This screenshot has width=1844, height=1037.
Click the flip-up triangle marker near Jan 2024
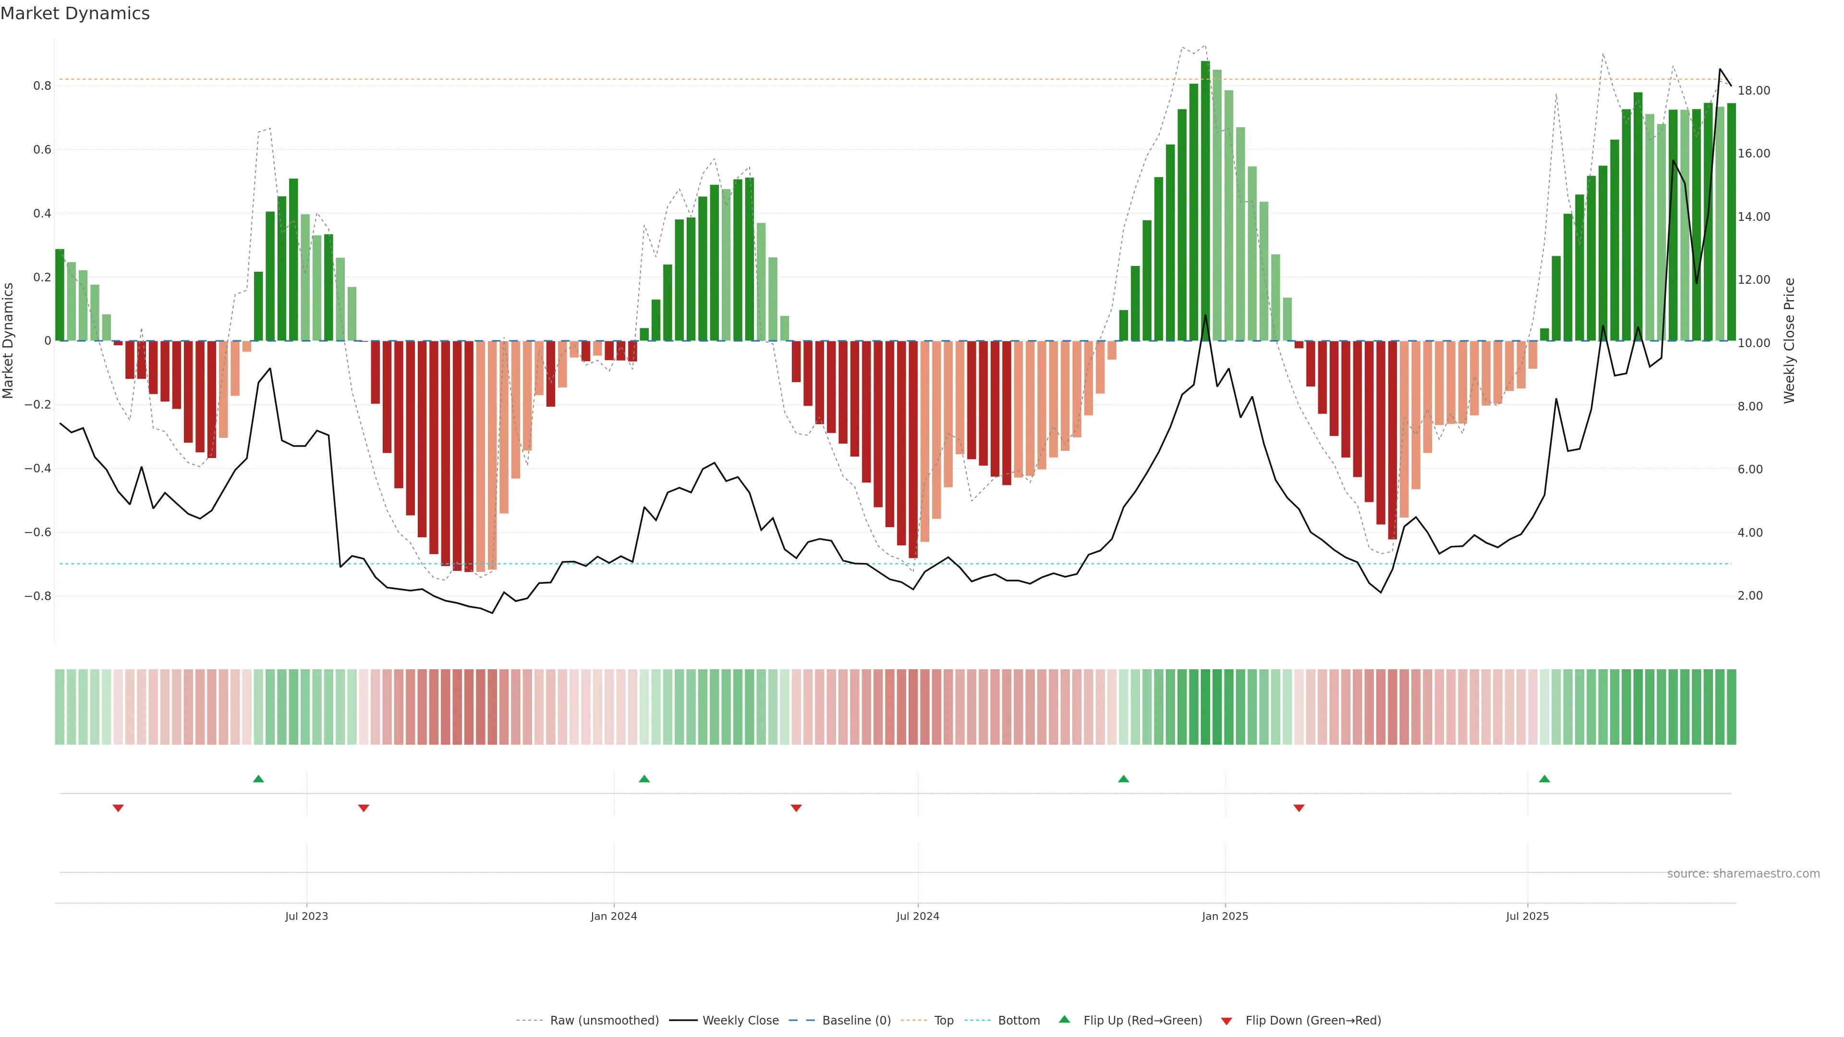[644, 779]
